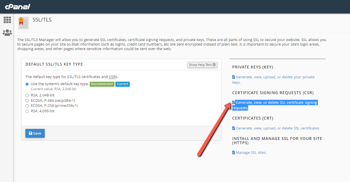Open Generate, view, or delete SSL certificate signing requests
The height and width of the screenshot is (182, 350).
[275, 105]
